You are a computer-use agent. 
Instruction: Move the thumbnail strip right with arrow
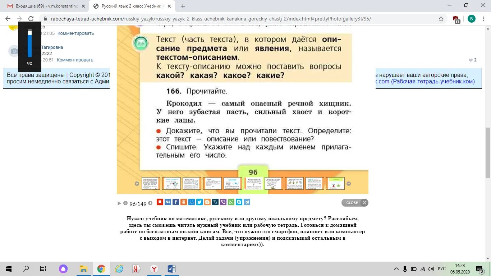click(x=348, y=184)
